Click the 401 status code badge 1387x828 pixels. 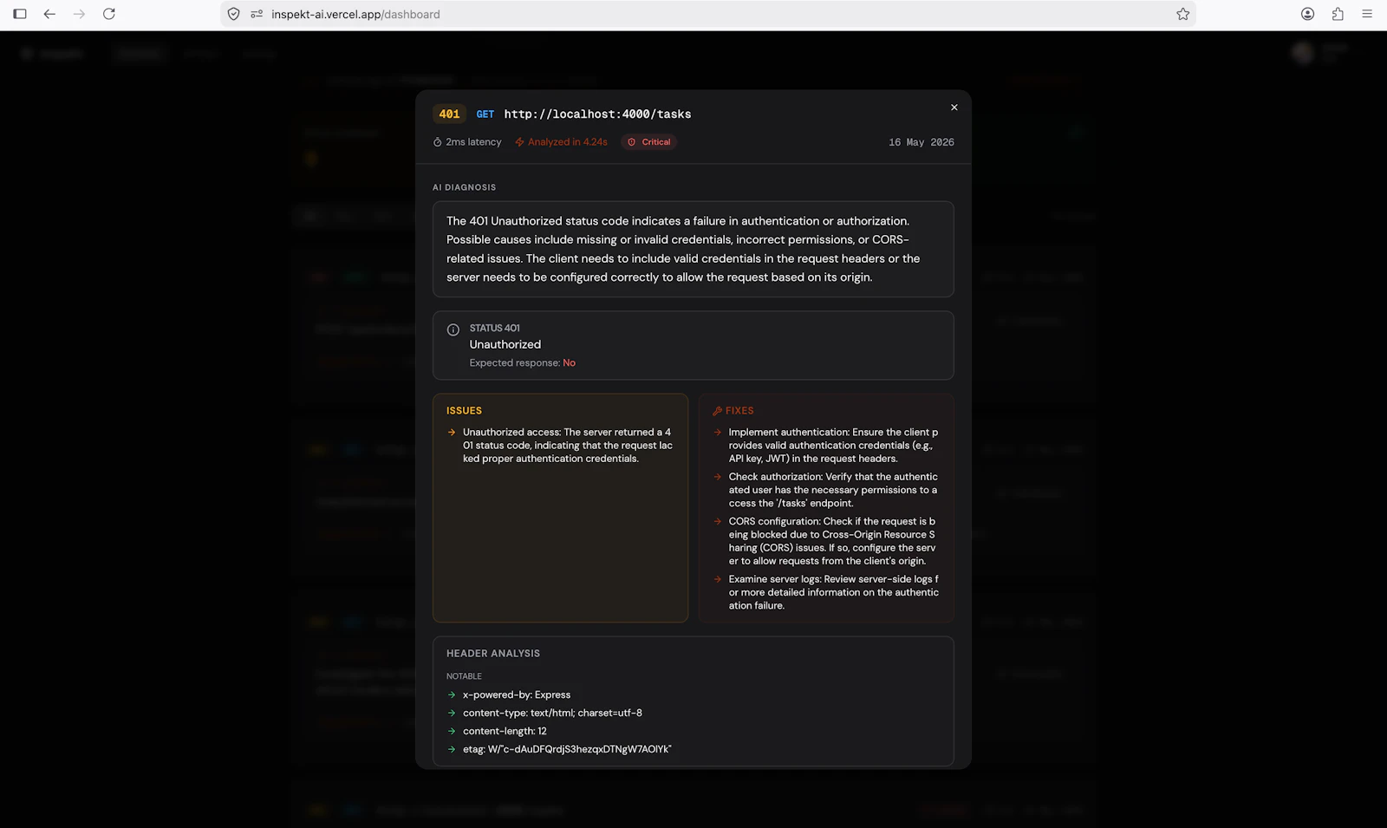(x=449, y=114)
